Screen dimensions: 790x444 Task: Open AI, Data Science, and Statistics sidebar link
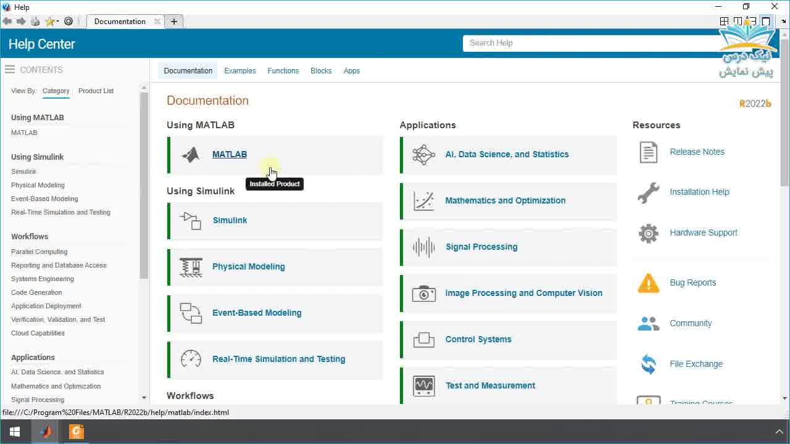57,372
